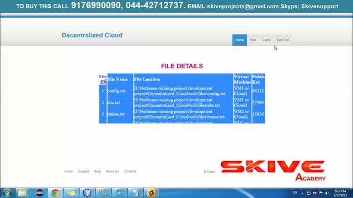Screen dimensions: 353x198
Task: Open the file explorer folder taskbar icon
Action: [x=23, y=193]
